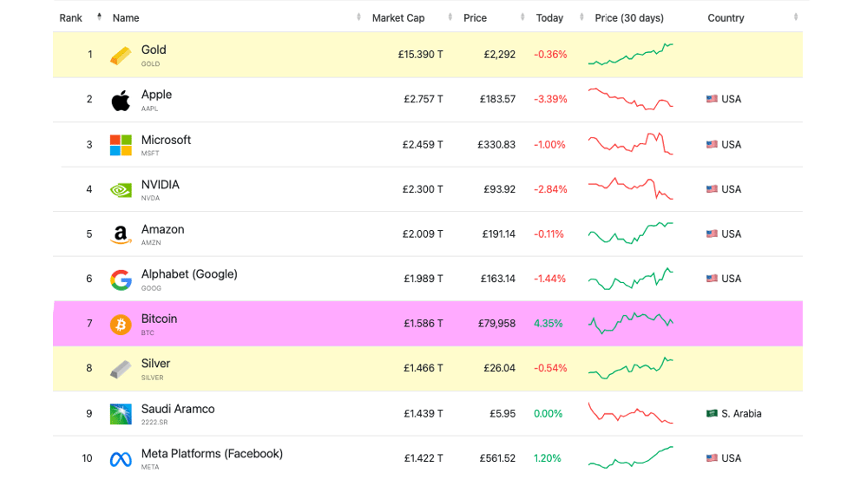Screen dimensions: 854x480
Task: Open Bitcoin 30-day price chart
Action: (631, 323)
